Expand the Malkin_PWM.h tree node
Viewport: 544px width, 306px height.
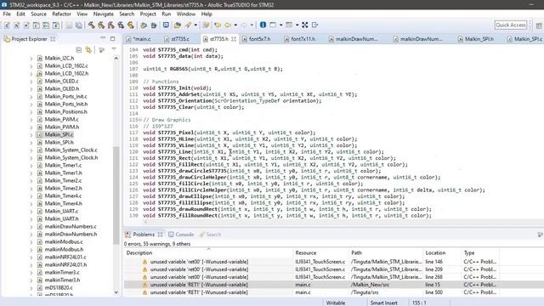(x=31, y=127)
